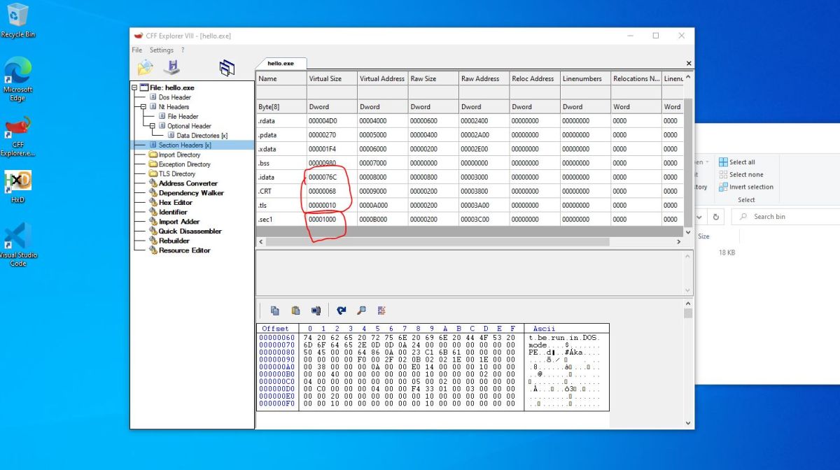The image size is (840, 470).
Task: Select the .xdata section name cell
Action: [281, 149]
